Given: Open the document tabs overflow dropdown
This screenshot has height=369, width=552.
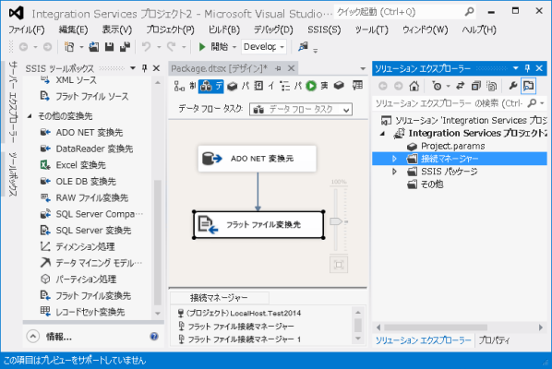Looking at the screenshot, I should tap(363, 68).
